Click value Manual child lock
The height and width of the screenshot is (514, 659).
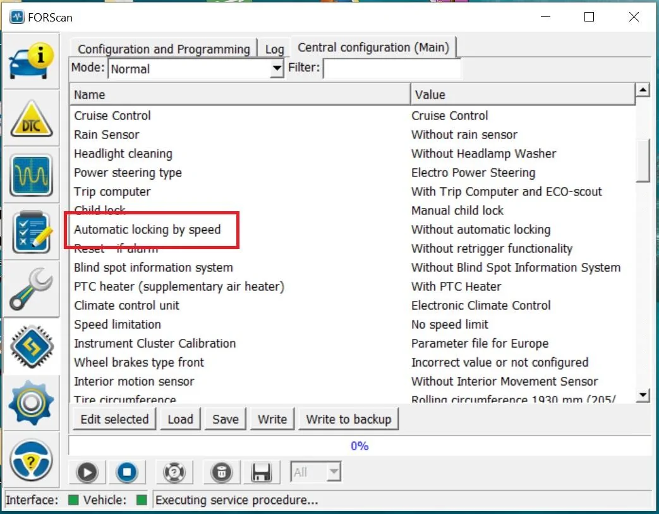tap(457, 211)
